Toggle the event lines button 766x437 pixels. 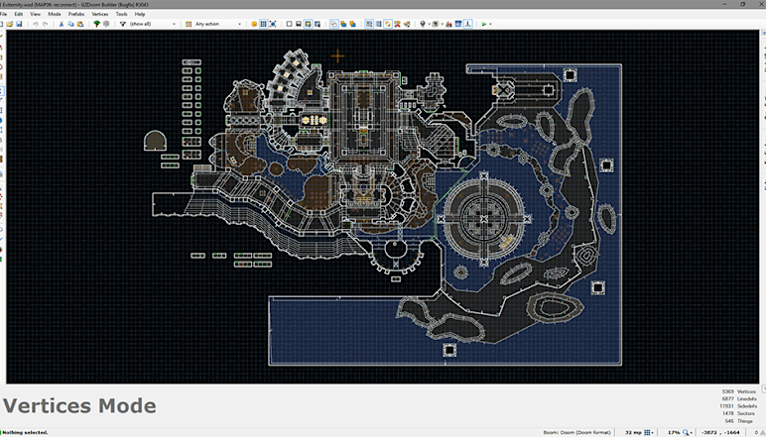(468, 24)
